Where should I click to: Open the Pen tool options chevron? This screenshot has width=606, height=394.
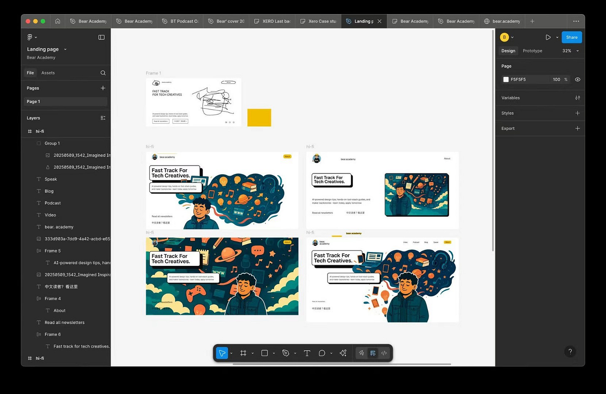(x=295, y=353)
